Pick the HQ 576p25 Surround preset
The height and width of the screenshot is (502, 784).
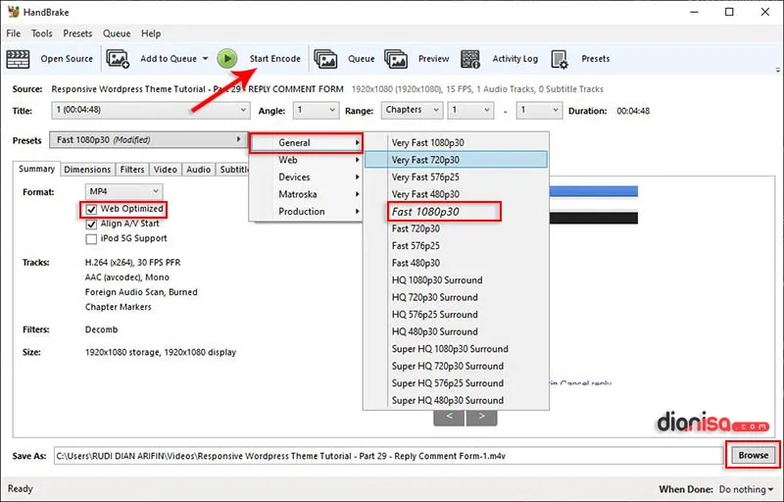click(x=456, y=315)
